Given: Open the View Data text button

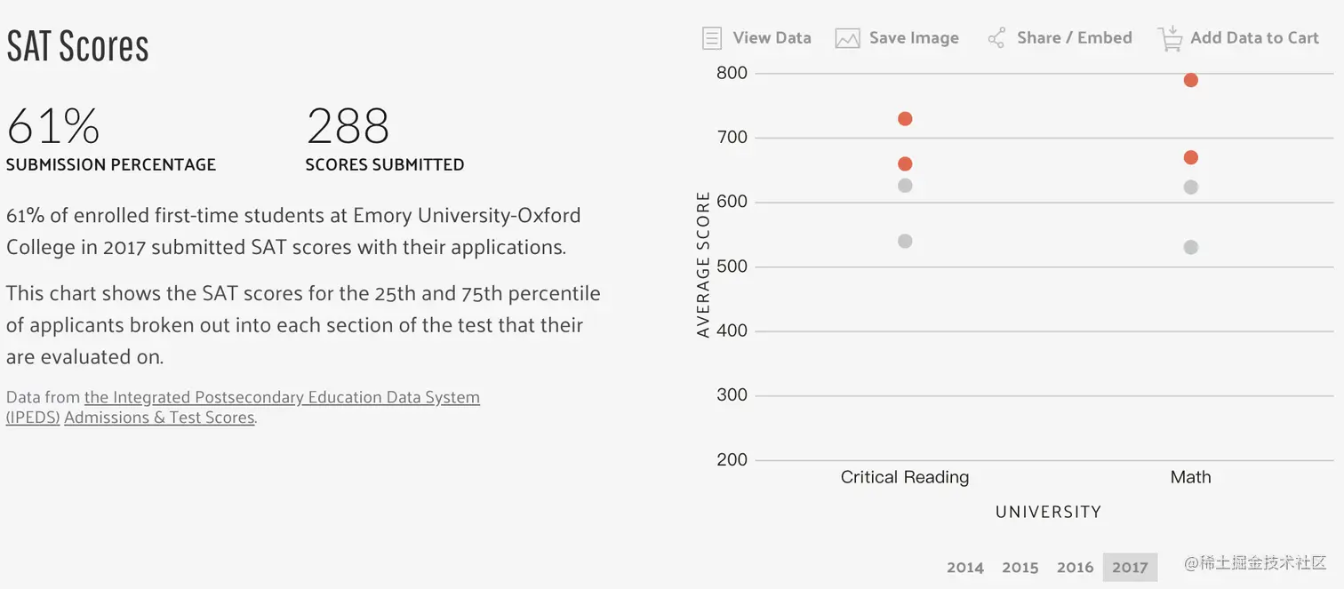Looking at the screenshot, I should [772, 38].
